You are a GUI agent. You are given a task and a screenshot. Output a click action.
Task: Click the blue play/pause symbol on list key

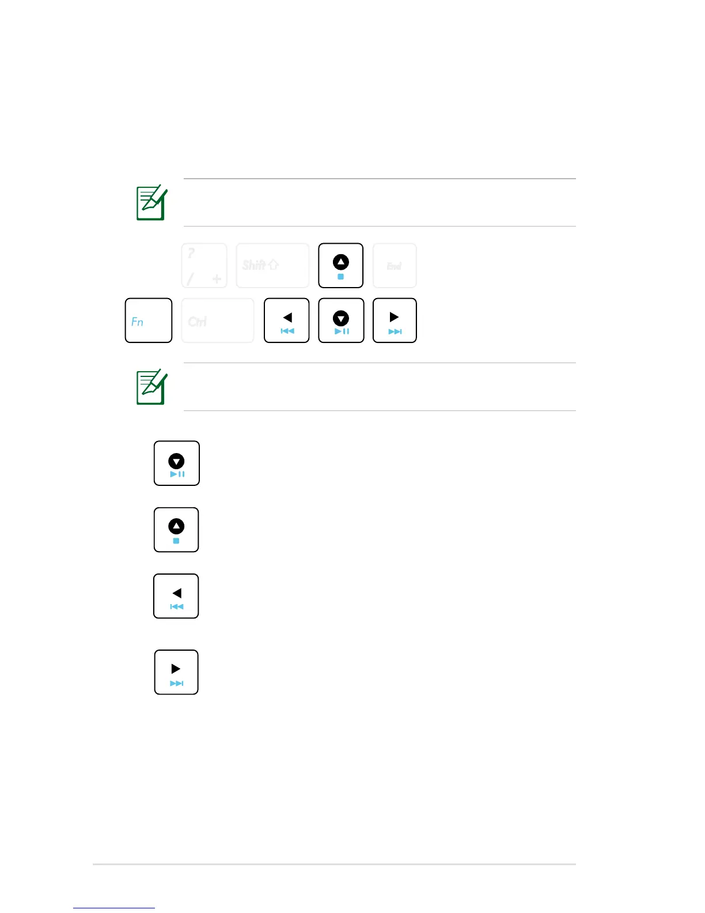177,474
